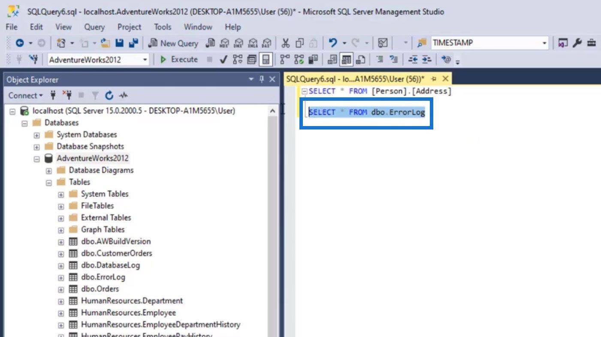
Task: Open a new XMLA query
Action: (253, 43)
